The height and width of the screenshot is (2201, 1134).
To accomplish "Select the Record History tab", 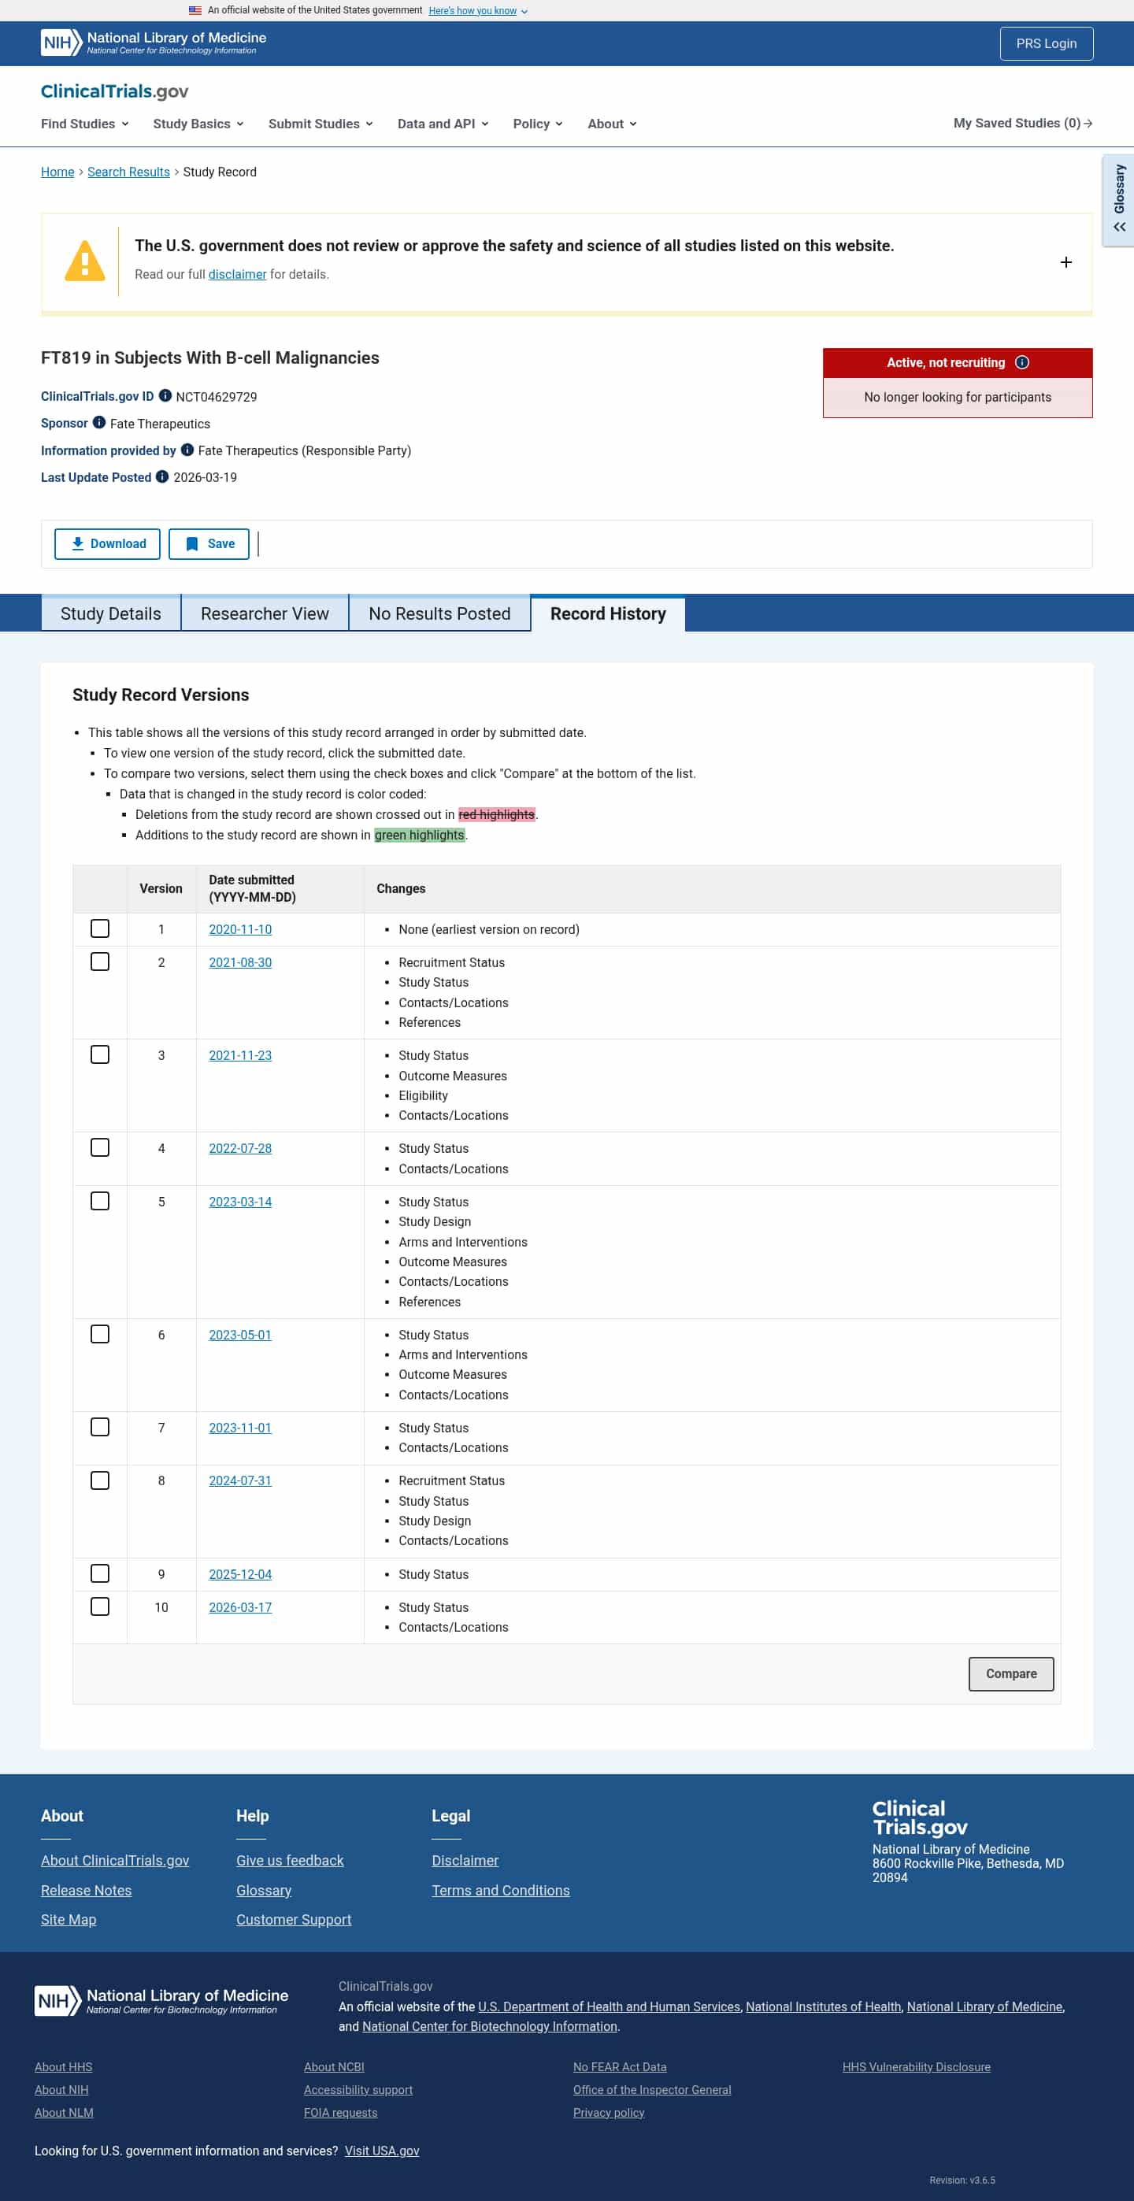I will (x=608, y=613).
